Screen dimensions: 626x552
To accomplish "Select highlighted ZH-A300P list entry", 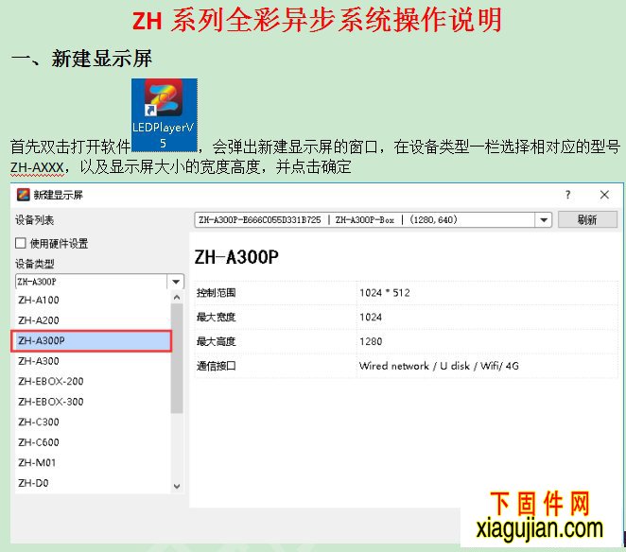I will point(92,341).
